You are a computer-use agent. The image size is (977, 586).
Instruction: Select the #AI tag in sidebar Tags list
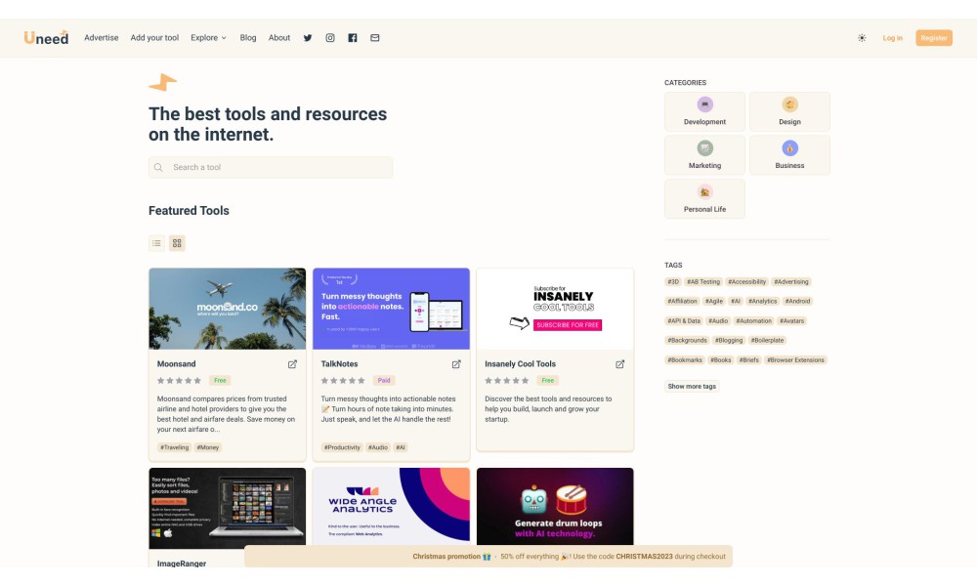736,302
